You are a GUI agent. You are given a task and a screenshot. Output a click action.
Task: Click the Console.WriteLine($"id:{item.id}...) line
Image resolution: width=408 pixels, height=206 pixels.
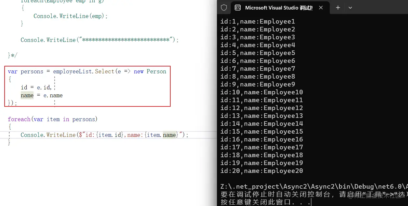tap(105, 135)
